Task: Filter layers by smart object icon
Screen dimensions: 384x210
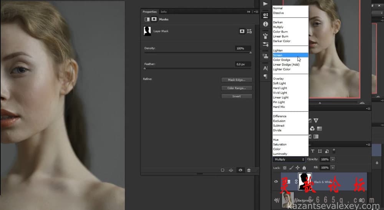Action: (327, 151)
